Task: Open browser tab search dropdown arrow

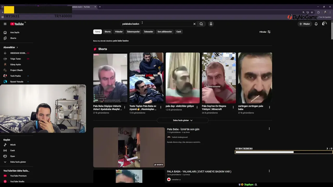Action: [x=3, y=7]
